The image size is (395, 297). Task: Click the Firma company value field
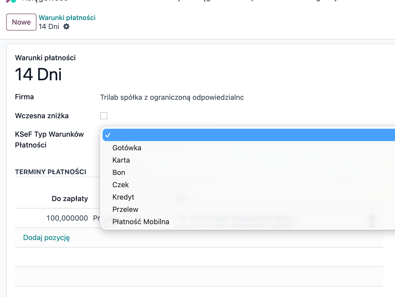click(x=171, y=97)
